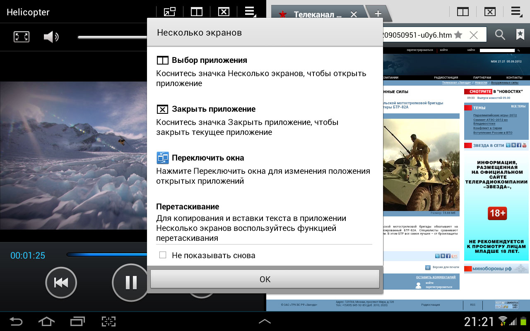Screen dimensions: 530x331
Task: Tap the switch windows icon in Helicopter window
Action: [170, 12]
